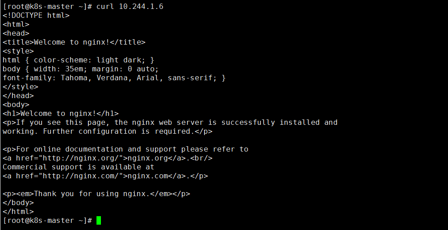Click the "If you see this page" line
The width and height of the screenshot is (448, 230).
(170, 122)
